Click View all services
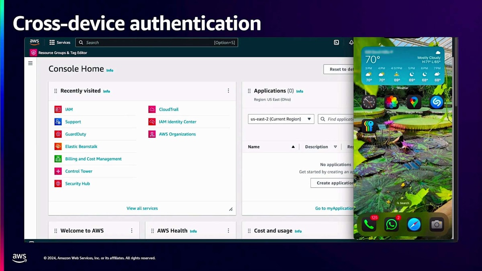This screenshot has width=482, height=271. [x=142, y=208]
